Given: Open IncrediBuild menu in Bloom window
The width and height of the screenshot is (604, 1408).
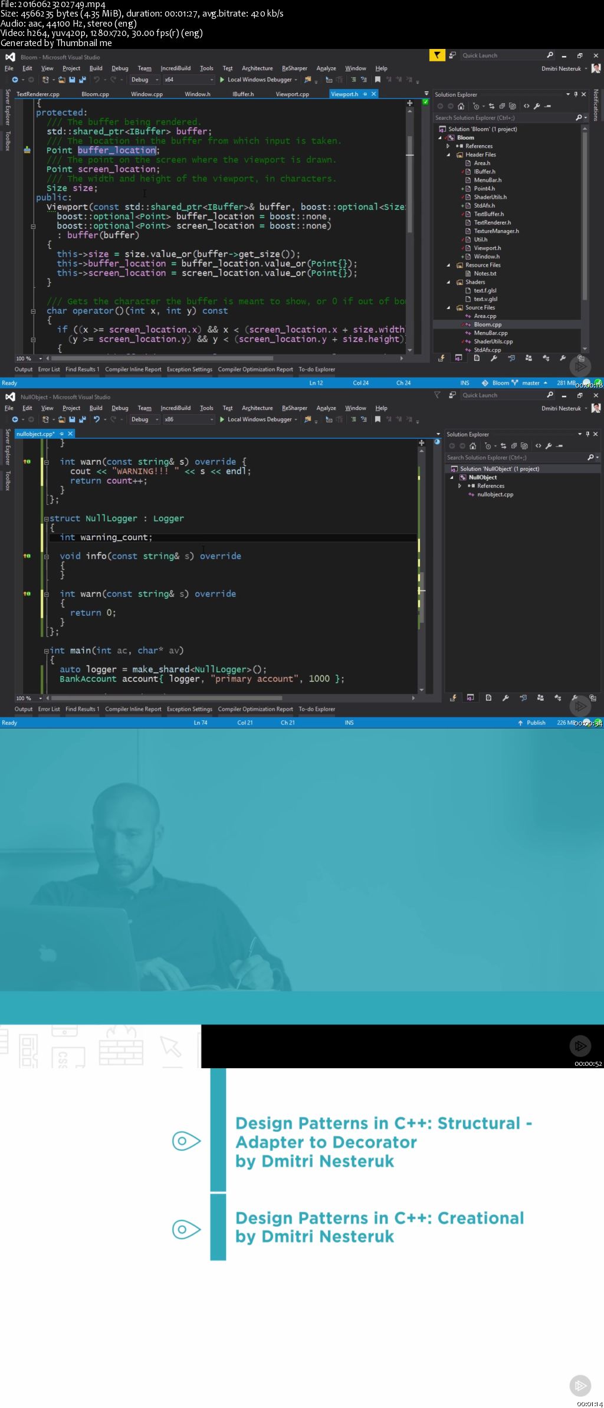Looking at the screenshot, I should click(176, 68).
